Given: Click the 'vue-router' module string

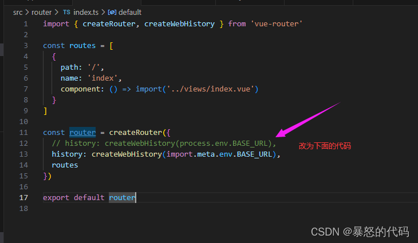Looking at the screenshot, I should click(x=277, y=24).
